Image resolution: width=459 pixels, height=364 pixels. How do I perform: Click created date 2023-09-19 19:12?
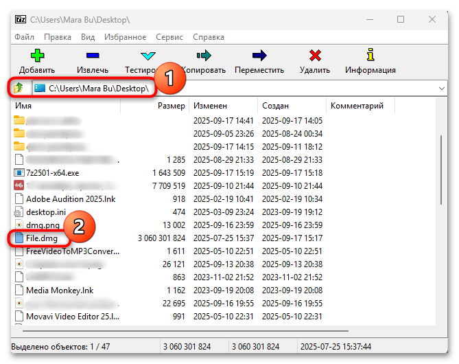point(292,212)
